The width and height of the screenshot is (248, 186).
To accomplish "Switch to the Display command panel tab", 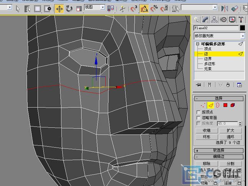I will [x=232, y=20].
